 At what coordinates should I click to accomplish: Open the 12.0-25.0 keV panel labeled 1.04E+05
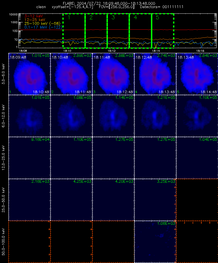click(x=197, y=158)
